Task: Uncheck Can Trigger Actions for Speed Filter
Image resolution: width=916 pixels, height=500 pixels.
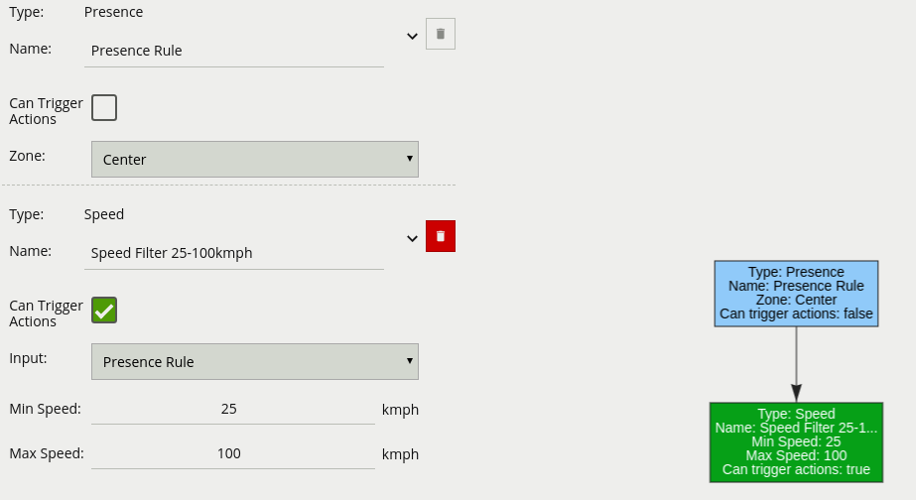Action: 104,311
